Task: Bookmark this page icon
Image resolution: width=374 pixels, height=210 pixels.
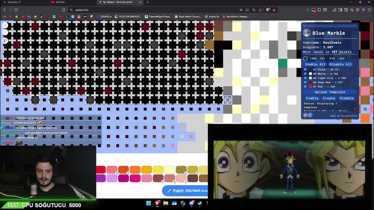Action: 63,10
